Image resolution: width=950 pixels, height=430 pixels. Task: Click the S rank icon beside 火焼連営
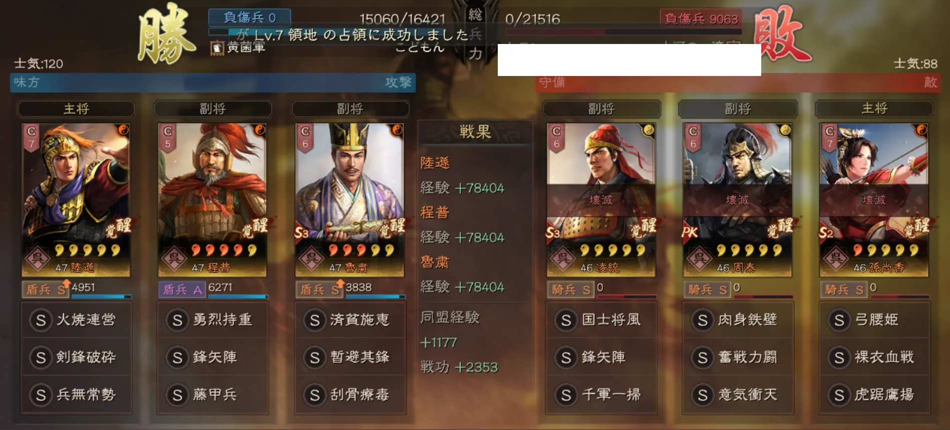tap(41, 320)
